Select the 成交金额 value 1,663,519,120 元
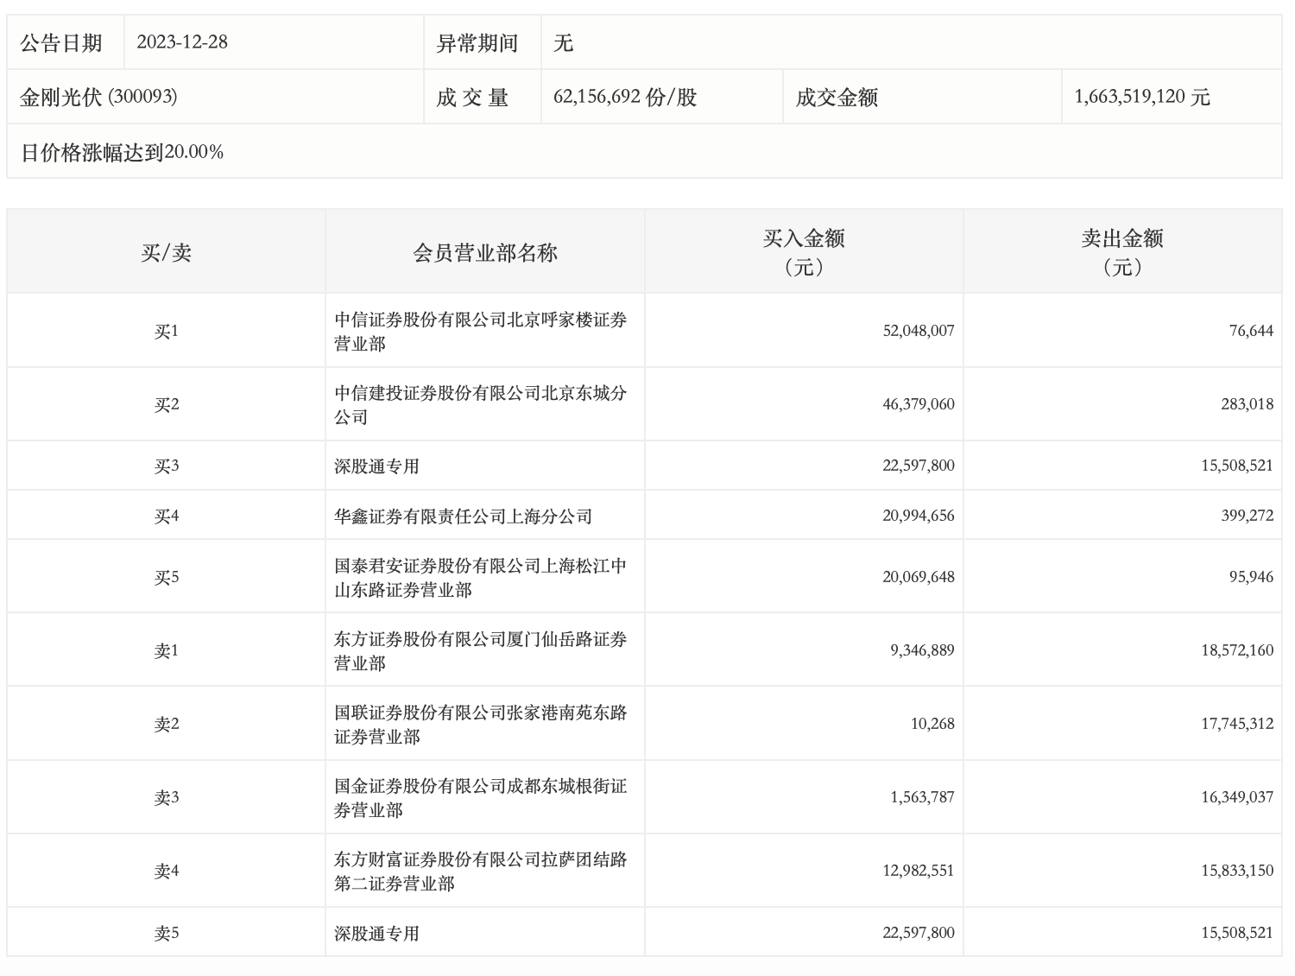The width and height of the screenshot is (1295, 976). [x=1141, y=97]
